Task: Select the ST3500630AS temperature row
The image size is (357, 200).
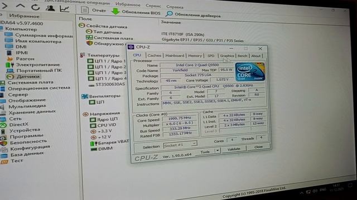Action: 107,84
